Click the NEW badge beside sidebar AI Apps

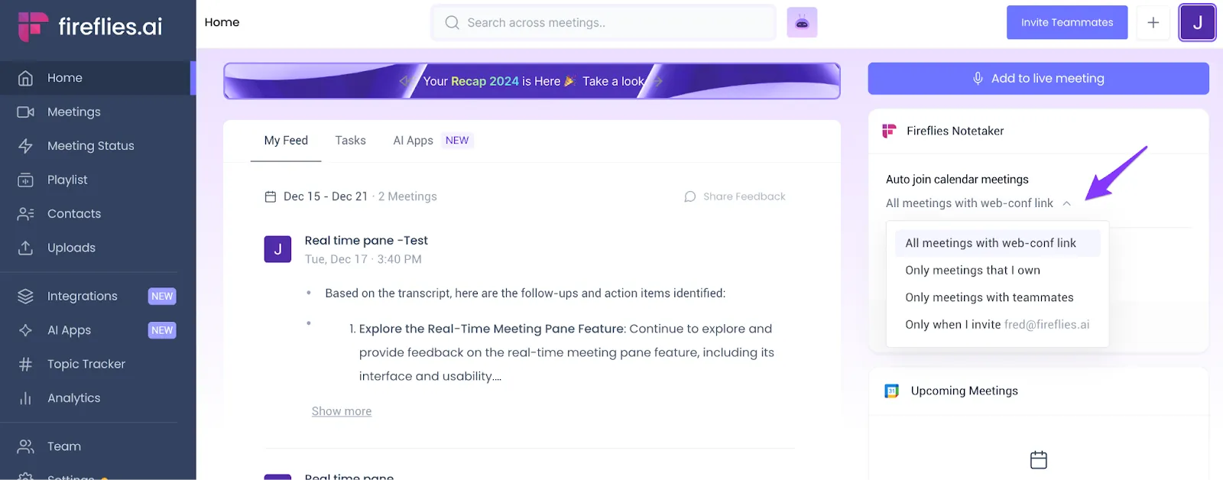pos(162,330)
